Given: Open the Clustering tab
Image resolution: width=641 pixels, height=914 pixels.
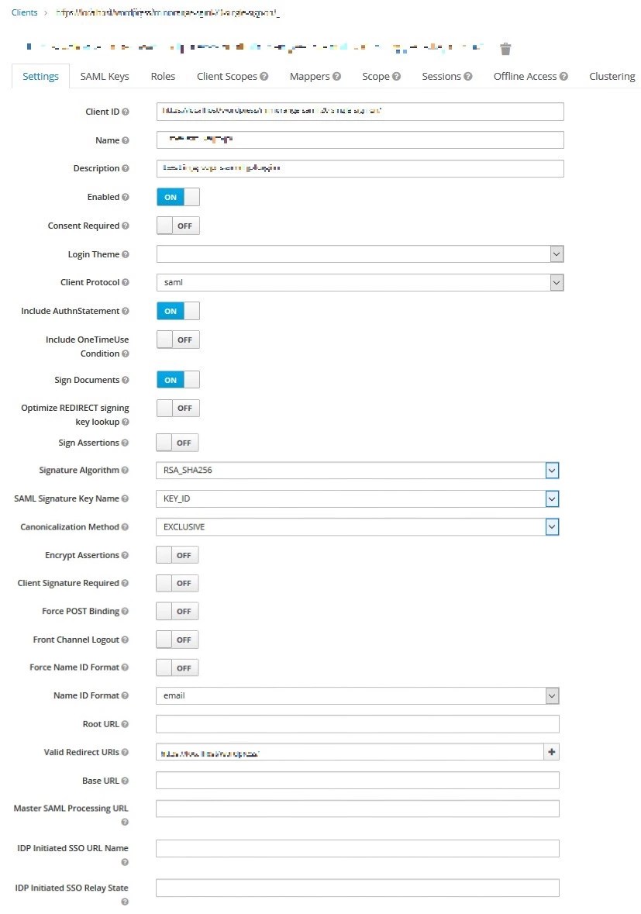Looking at the screenshot, I should [612, 76].
